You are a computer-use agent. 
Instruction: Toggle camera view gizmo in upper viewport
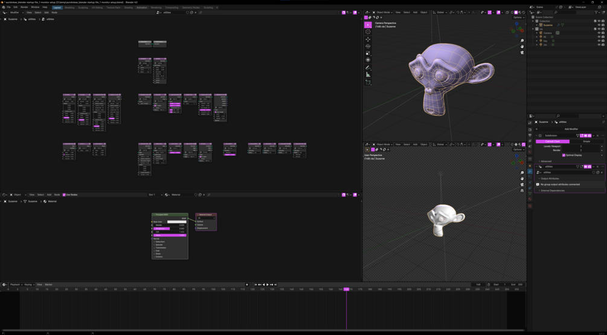tap(522, 53)
